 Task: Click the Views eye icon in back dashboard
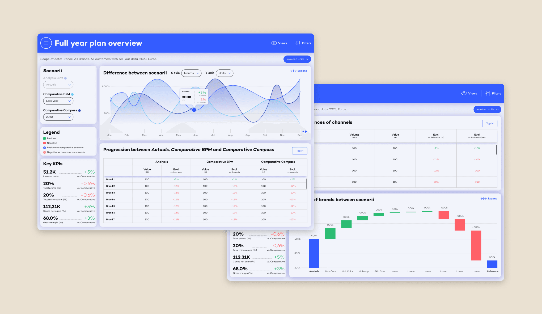[x=464, y=93]
